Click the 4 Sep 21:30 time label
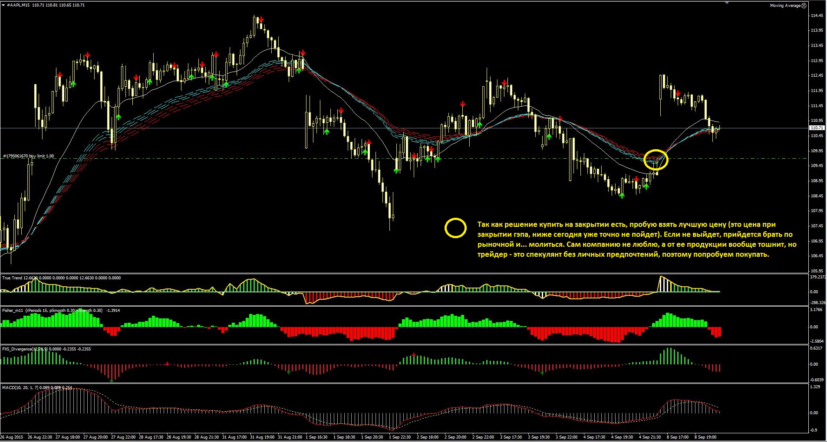Image resolution: width=827 pixels, height=442 pixels. coord(650,437)
